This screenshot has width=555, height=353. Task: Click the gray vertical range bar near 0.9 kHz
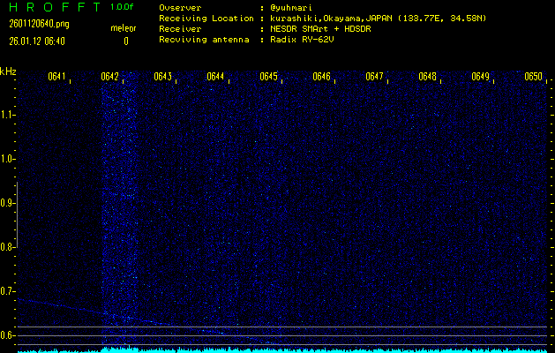tap(17, 214)
